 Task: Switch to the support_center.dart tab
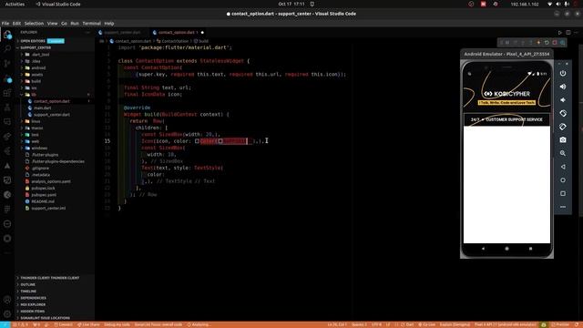(122, 33)
